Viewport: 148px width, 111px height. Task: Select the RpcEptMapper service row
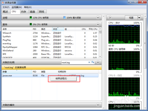click(x=50, y=47)
